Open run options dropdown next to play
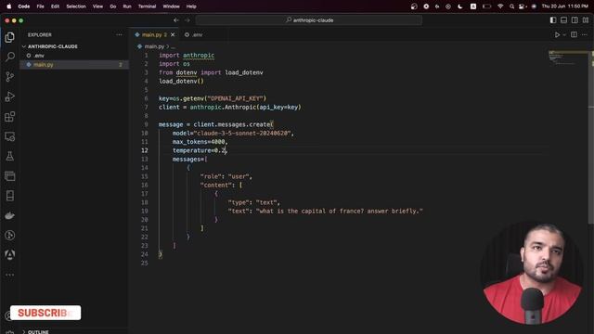 pyautogui.click(x=564, y=34)
